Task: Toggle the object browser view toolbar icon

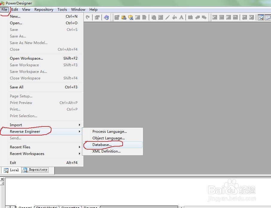Action: click(261, 17)
